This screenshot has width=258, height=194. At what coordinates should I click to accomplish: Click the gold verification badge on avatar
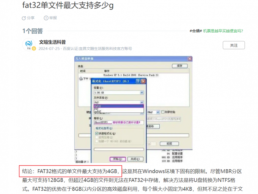tap(34, 48)
